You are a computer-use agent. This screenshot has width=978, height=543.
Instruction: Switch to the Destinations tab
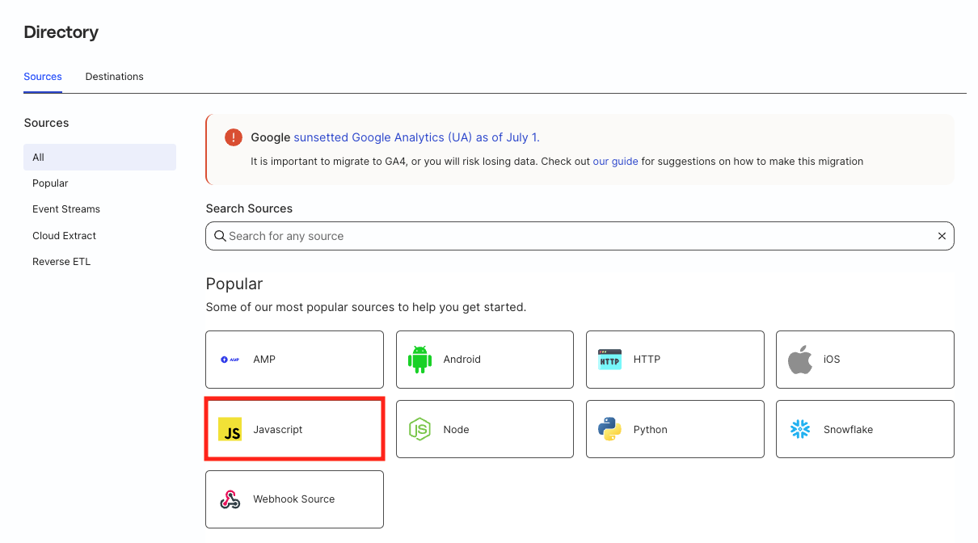click(114, 77)
